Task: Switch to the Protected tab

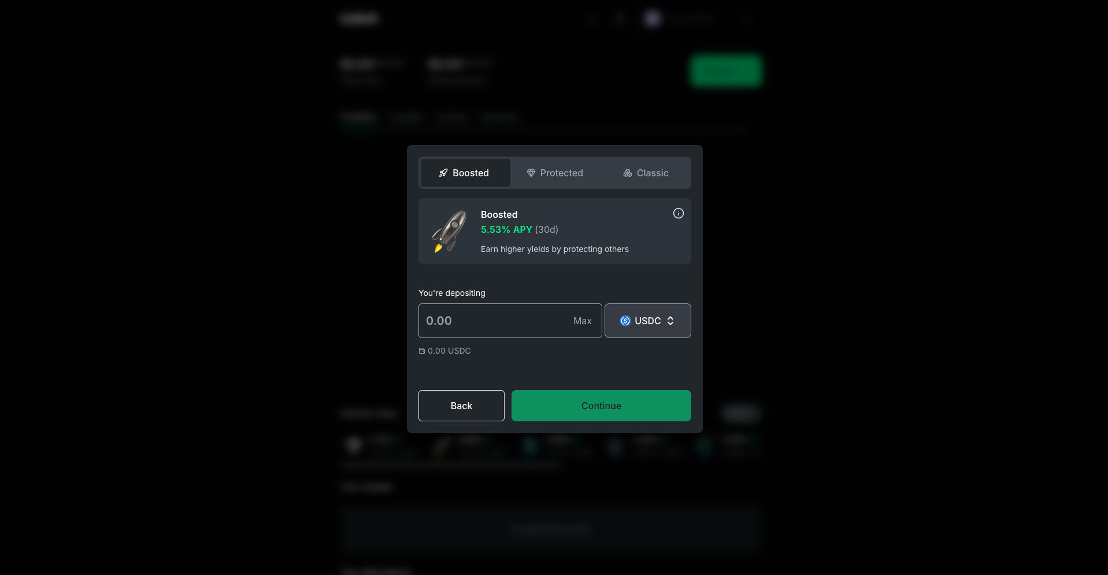Action: (x=555, y=173)
